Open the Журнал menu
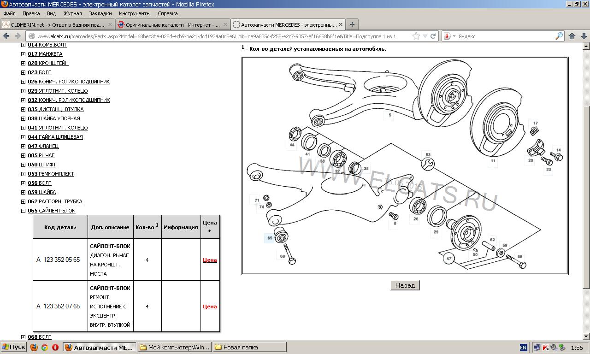 pyautogui.click(x=72, y=13)
